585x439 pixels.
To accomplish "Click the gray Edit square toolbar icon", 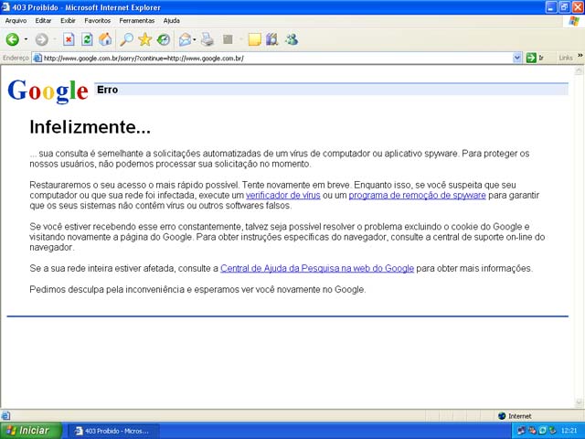I will (x=228, y=39).
